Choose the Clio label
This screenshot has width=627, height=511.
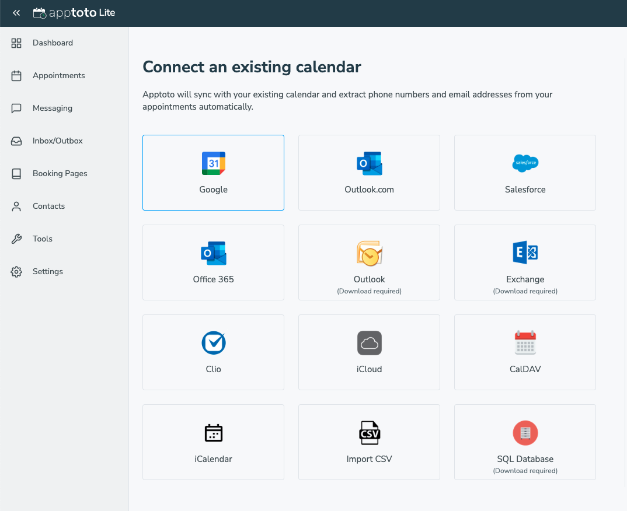tap(214, 370)
